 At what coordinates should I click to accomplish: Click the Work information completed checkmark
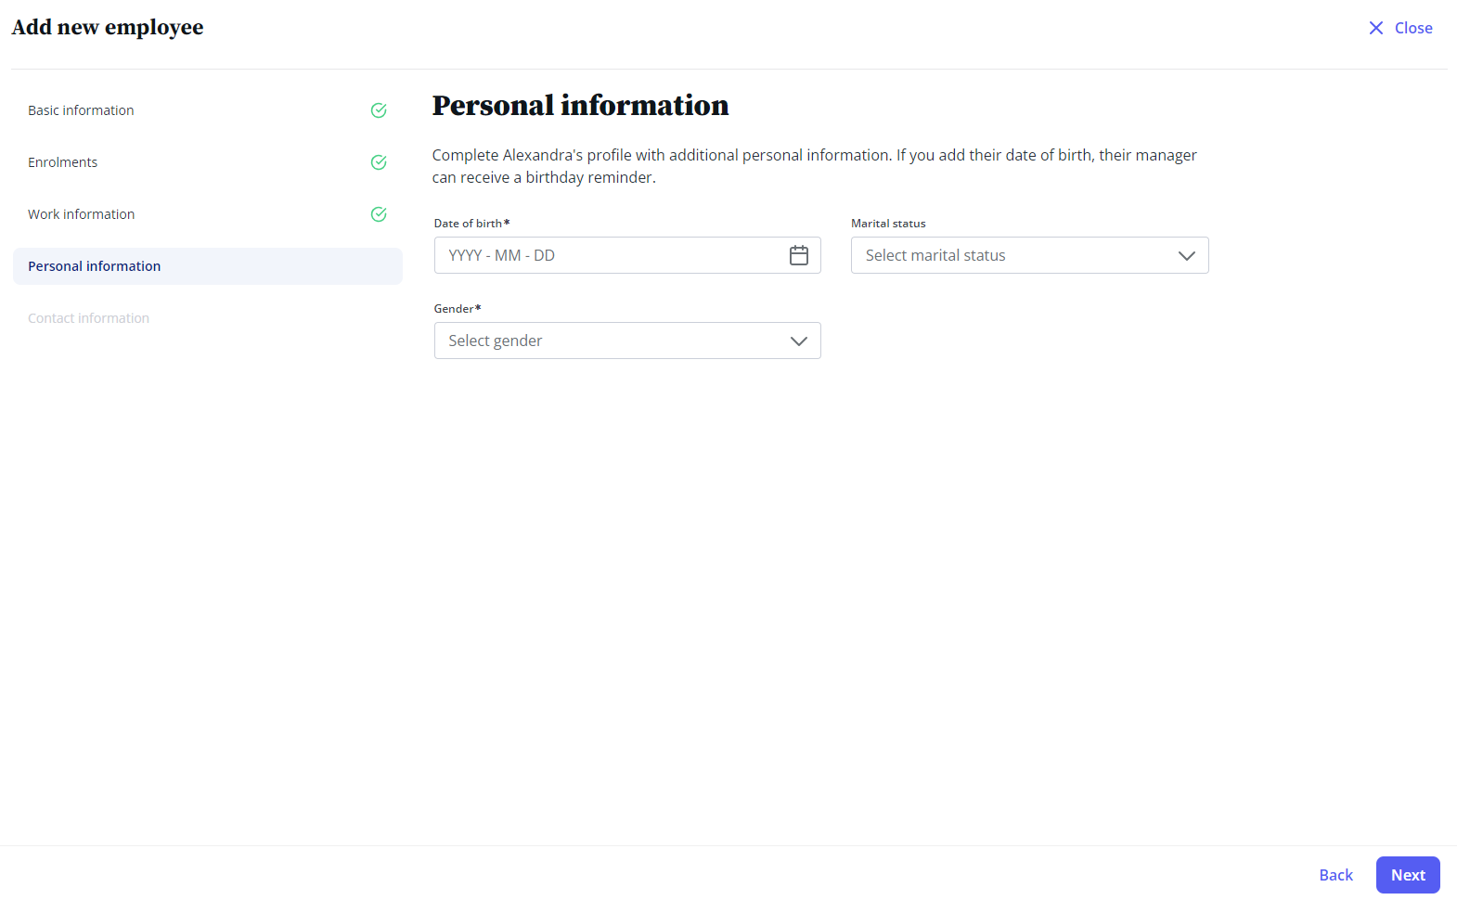point(379,214)
